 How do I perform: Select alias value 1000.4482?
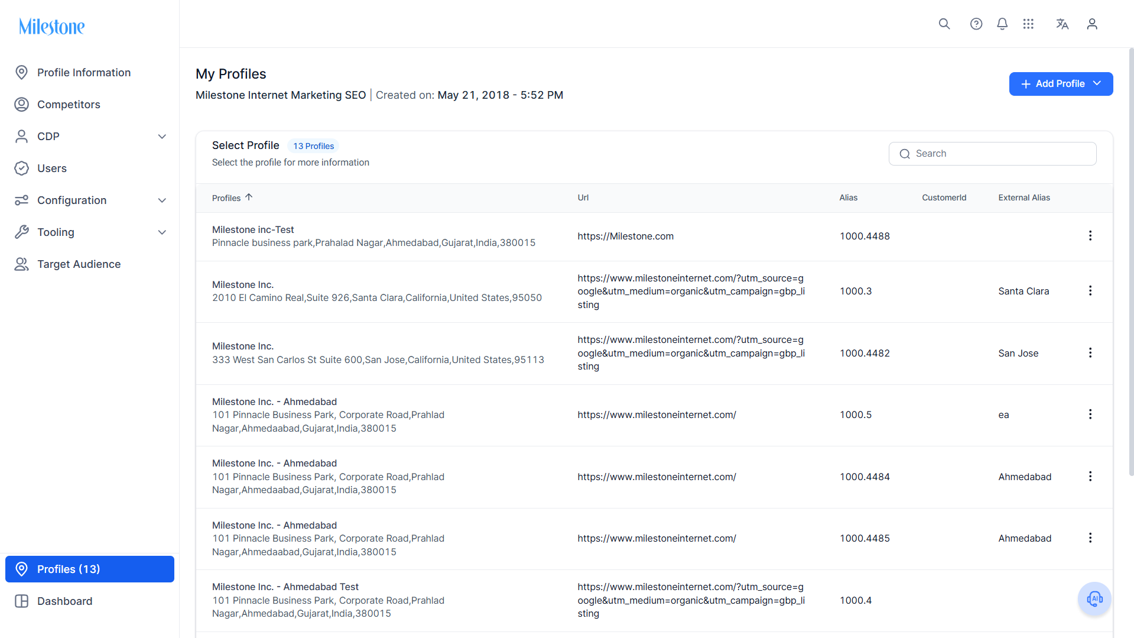click(x=865, y=354)
